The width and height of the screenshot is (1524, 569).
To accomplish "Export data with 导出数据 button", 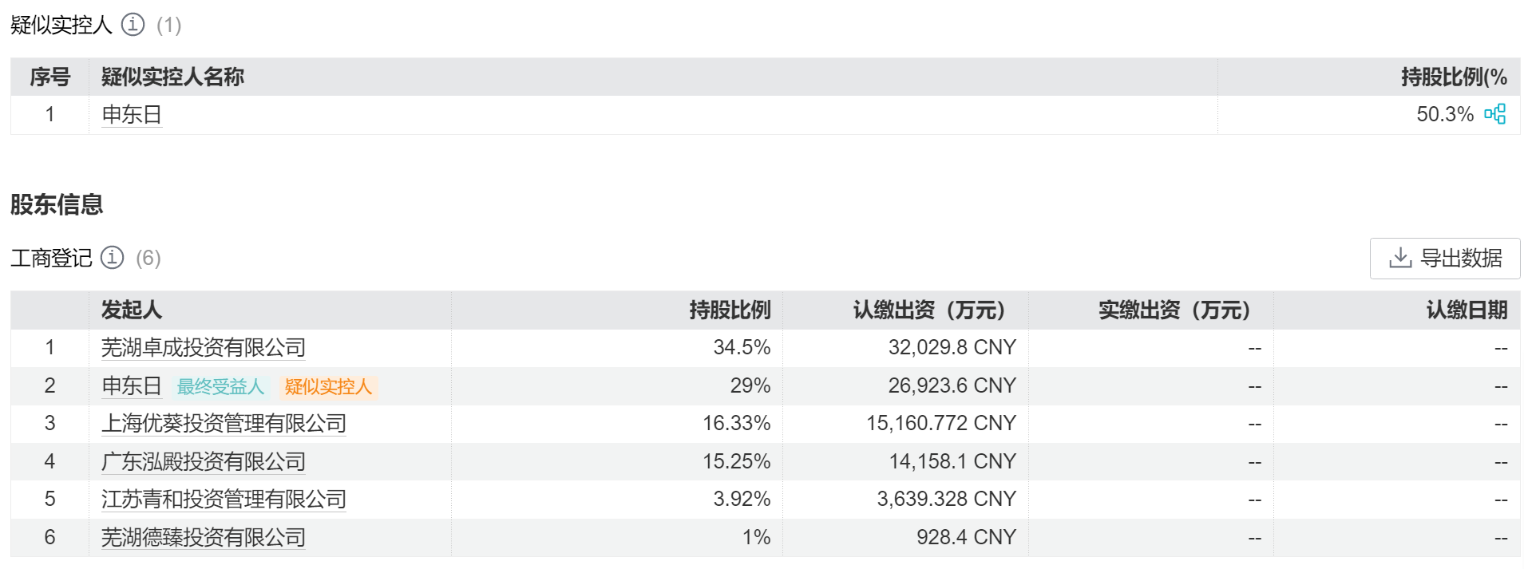I will (1445, 259).
